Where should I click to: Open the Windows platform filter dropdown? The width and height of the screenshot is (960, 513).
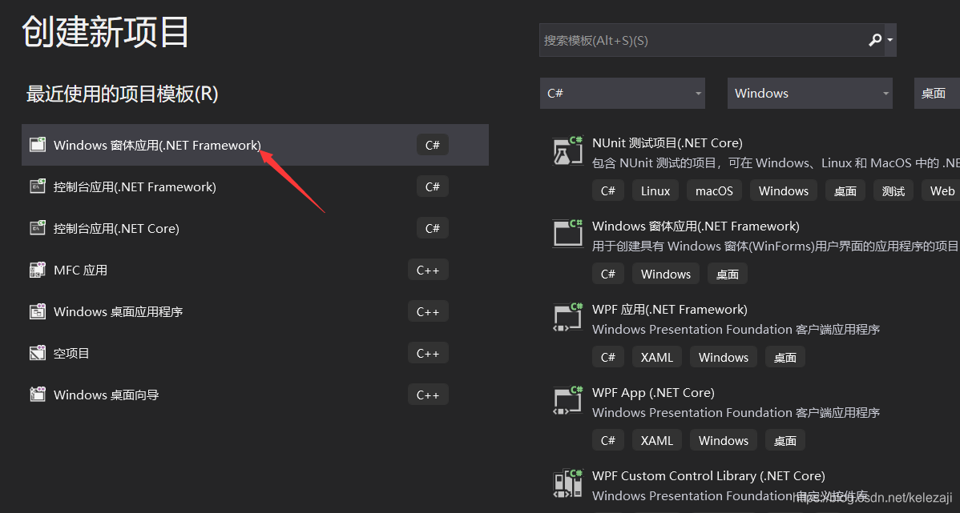click(810, 93)
